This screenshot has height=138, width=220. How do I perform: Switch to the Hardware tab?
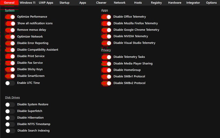click(175, 3)
